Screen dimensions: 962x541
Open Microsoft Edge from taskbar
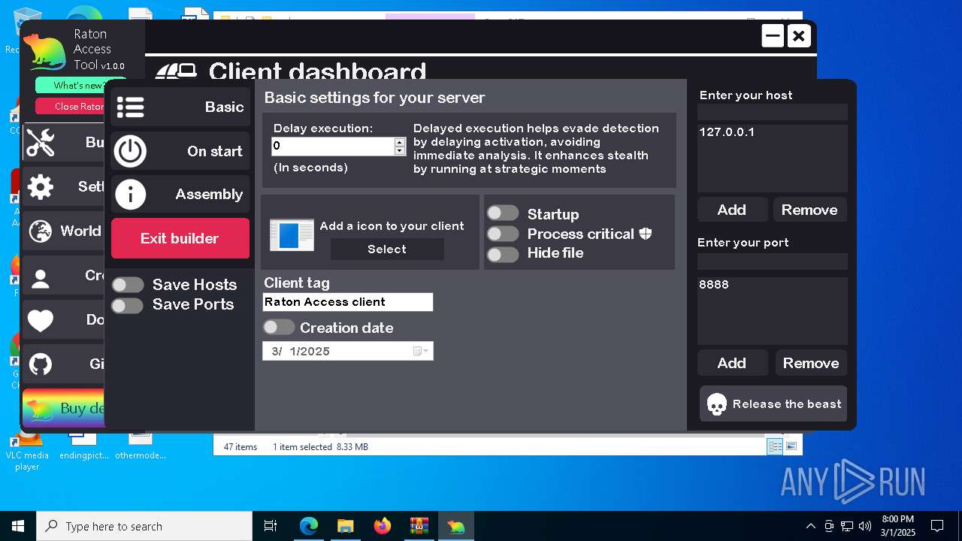pyautogui.click(x=309, y=526)
